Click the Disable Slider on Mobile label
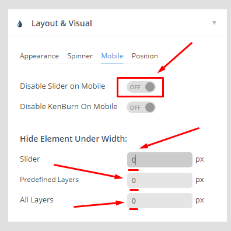This screenshot has height=231, width=231. point(62,86)
